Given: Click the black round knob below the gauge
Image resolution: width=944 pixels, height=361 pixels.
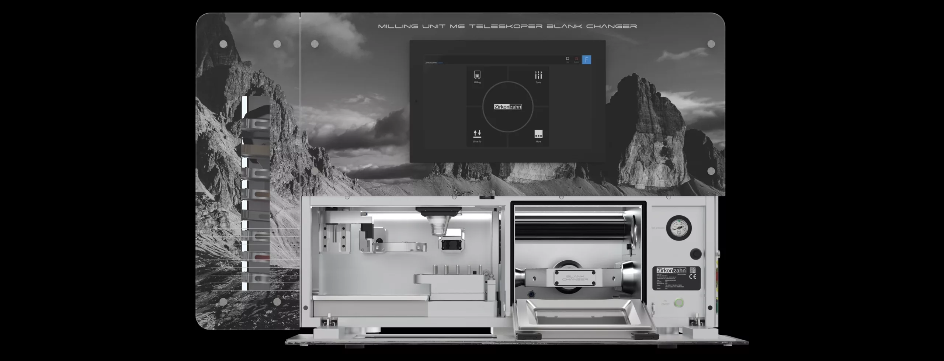Looking at the screenshot, I should click(x=695, y=254).
